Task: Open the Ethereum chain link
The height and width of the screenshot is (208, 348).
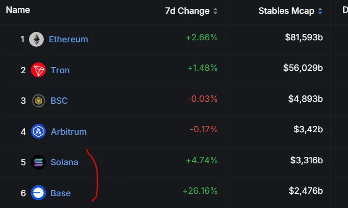Action: [x=68, y=39]
